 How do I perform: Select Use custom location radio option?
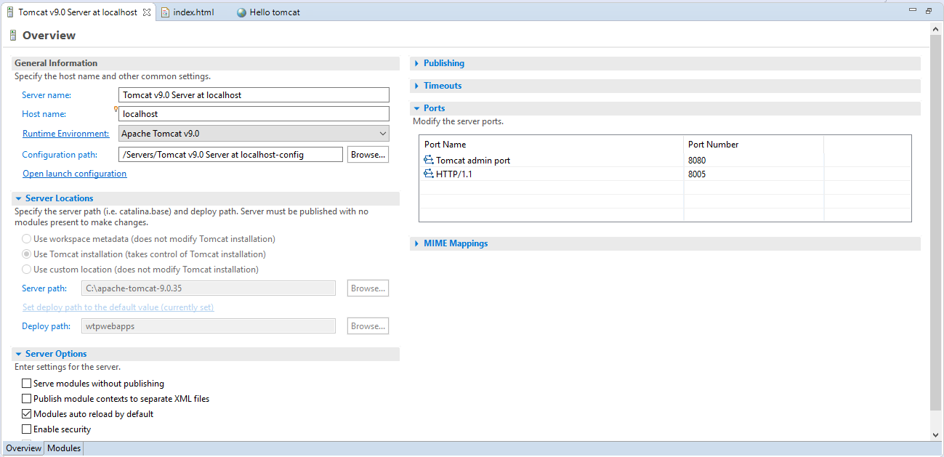coord(27,270)
